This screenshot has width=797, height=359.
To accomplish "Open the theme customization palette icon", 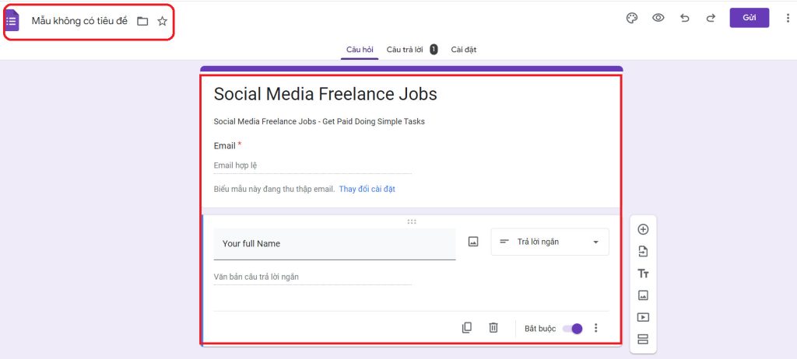I will click(632, 18).
